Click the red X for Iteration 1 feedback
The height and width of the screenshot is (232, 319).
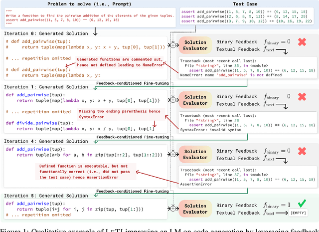300,97
